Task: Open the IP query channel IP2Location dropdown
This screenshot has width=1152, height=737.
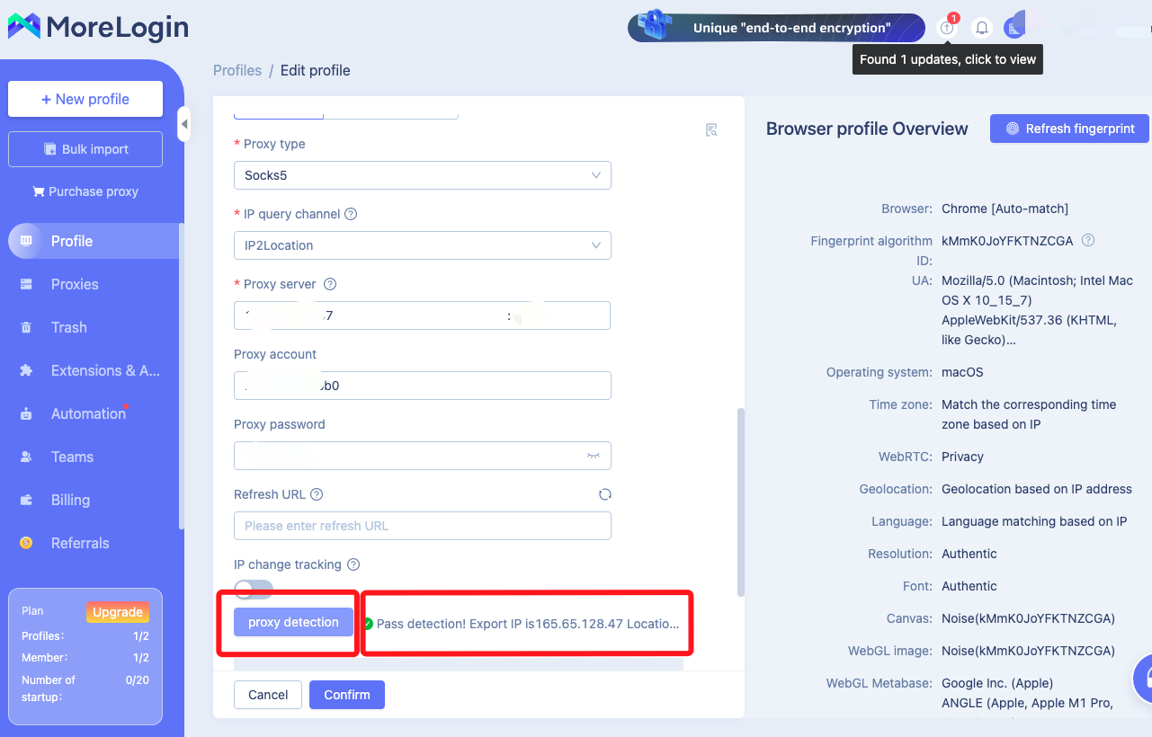Action: [423, 245]
